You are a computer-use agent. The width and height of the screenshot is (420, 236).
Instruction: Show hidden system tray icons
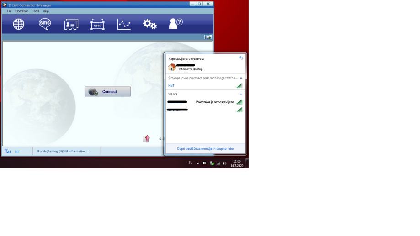click(197, 163)
